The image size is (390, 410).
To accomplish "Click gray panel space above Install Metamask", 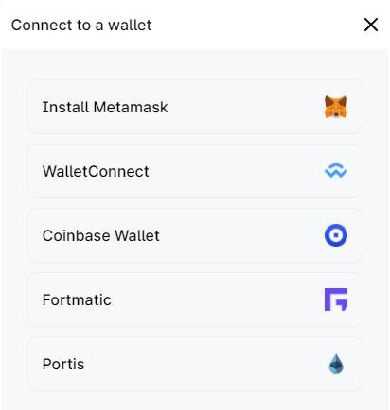I will 195,64.
